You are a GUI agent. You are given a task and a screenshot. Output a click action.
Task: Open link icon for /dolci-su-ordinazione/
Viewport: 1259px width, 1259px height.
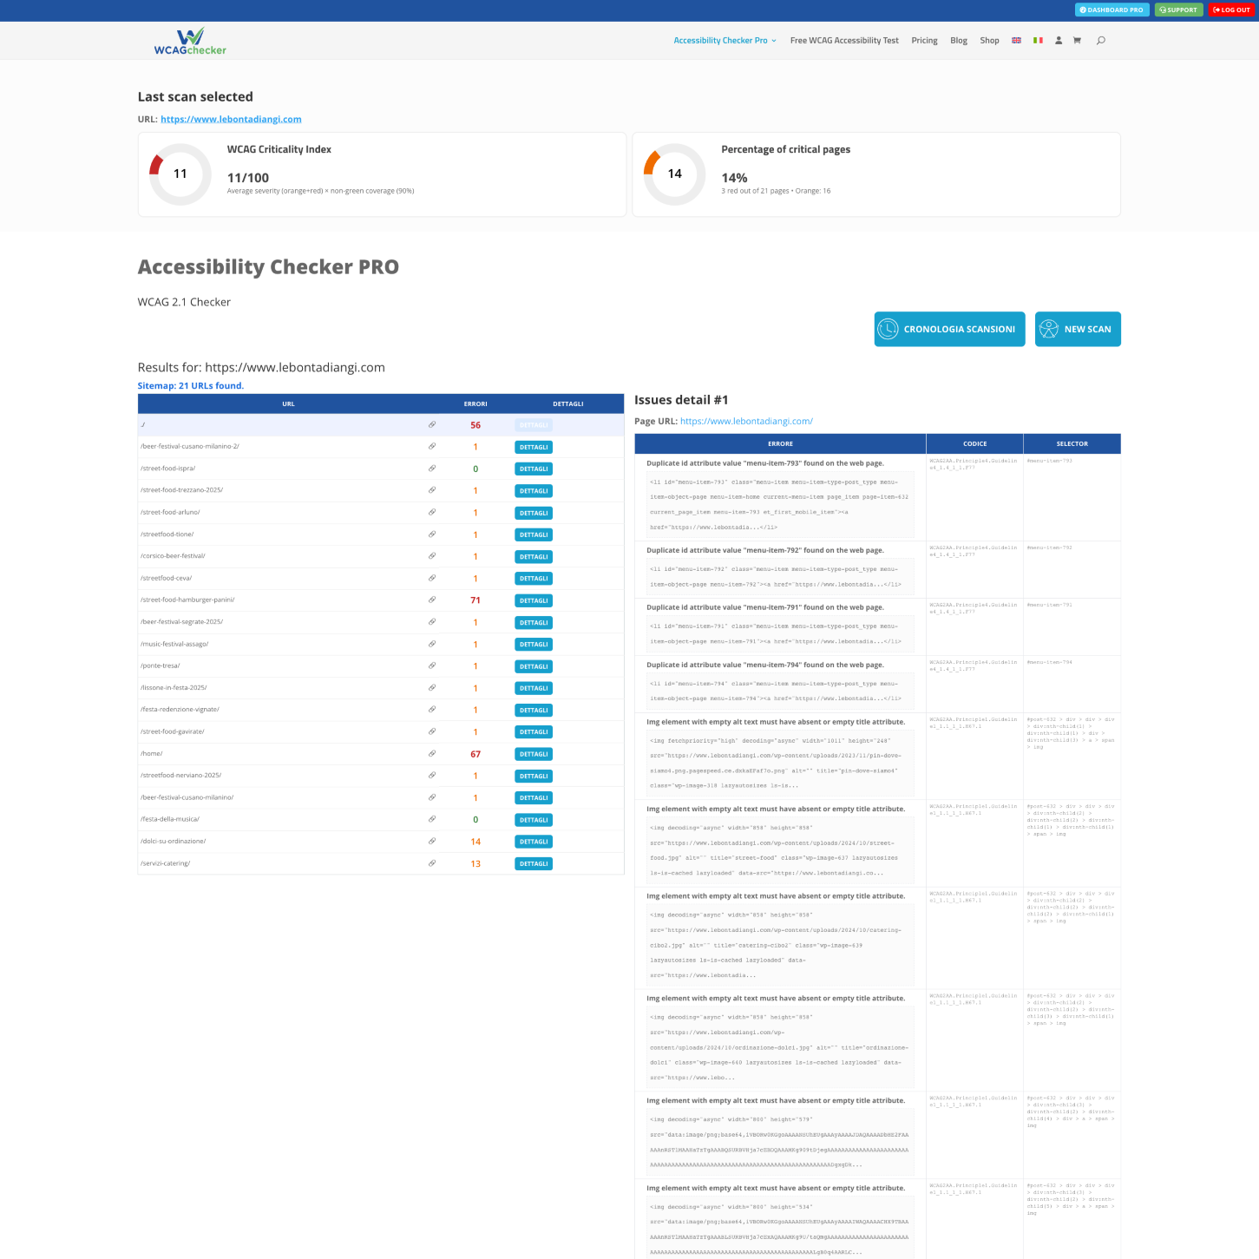tap(432, 841)
